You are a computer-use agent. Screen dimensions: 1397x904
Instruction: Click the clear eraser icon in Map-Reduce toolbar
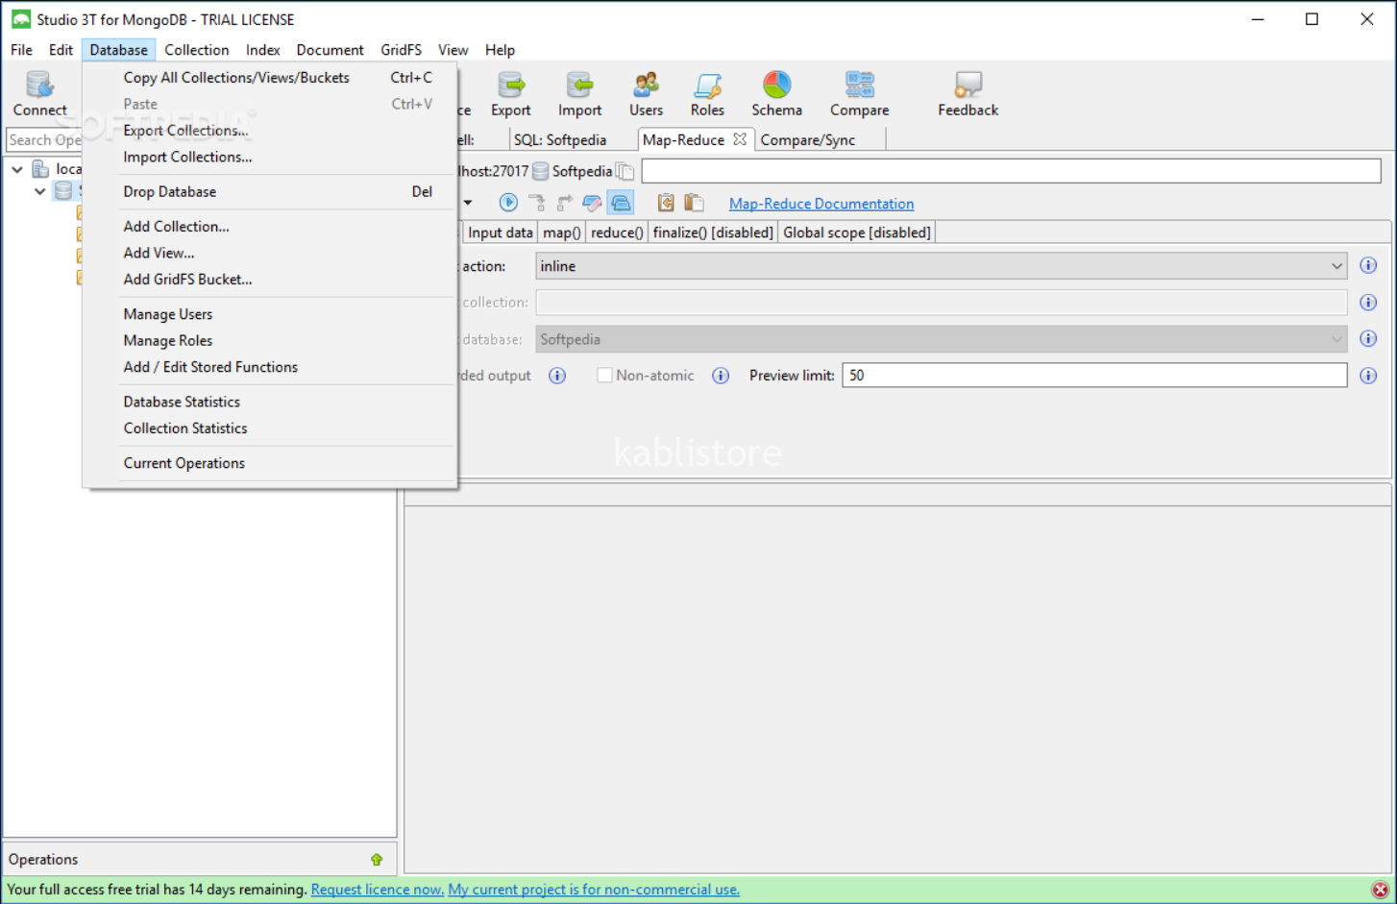pos(592,203)
